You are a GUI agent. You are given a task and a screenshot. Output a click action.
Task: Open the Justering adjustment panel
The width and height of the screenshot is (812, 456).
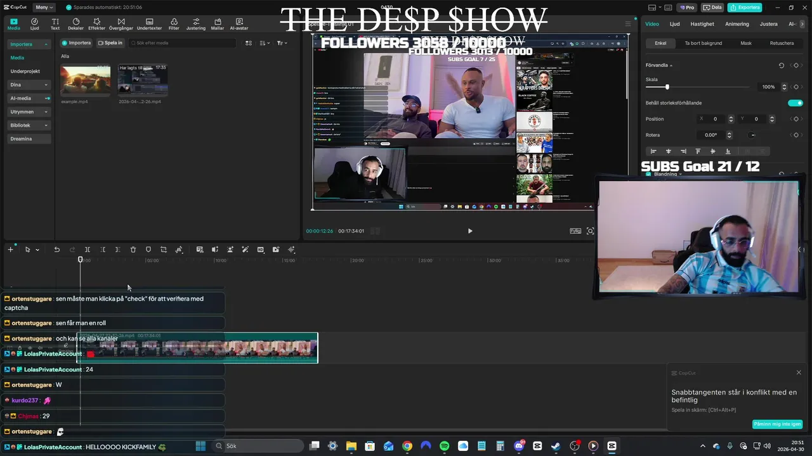[195, 24]
